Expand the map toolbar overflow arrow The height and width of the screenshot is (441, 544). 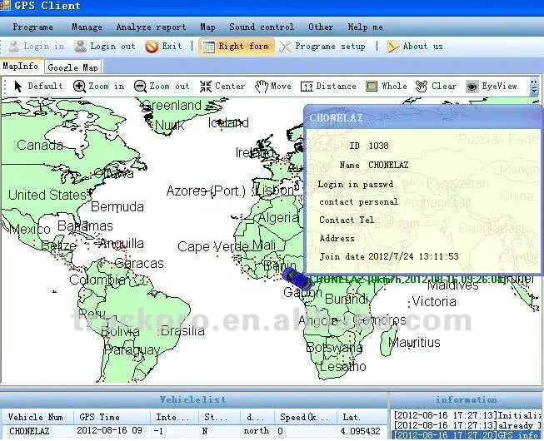point(534,86)
